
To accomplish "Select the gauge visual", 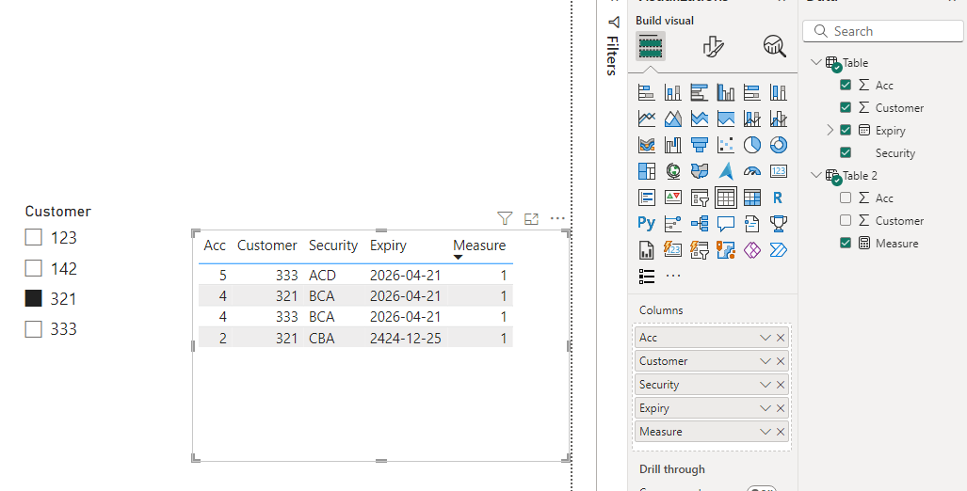I will (x=751, y=170).
